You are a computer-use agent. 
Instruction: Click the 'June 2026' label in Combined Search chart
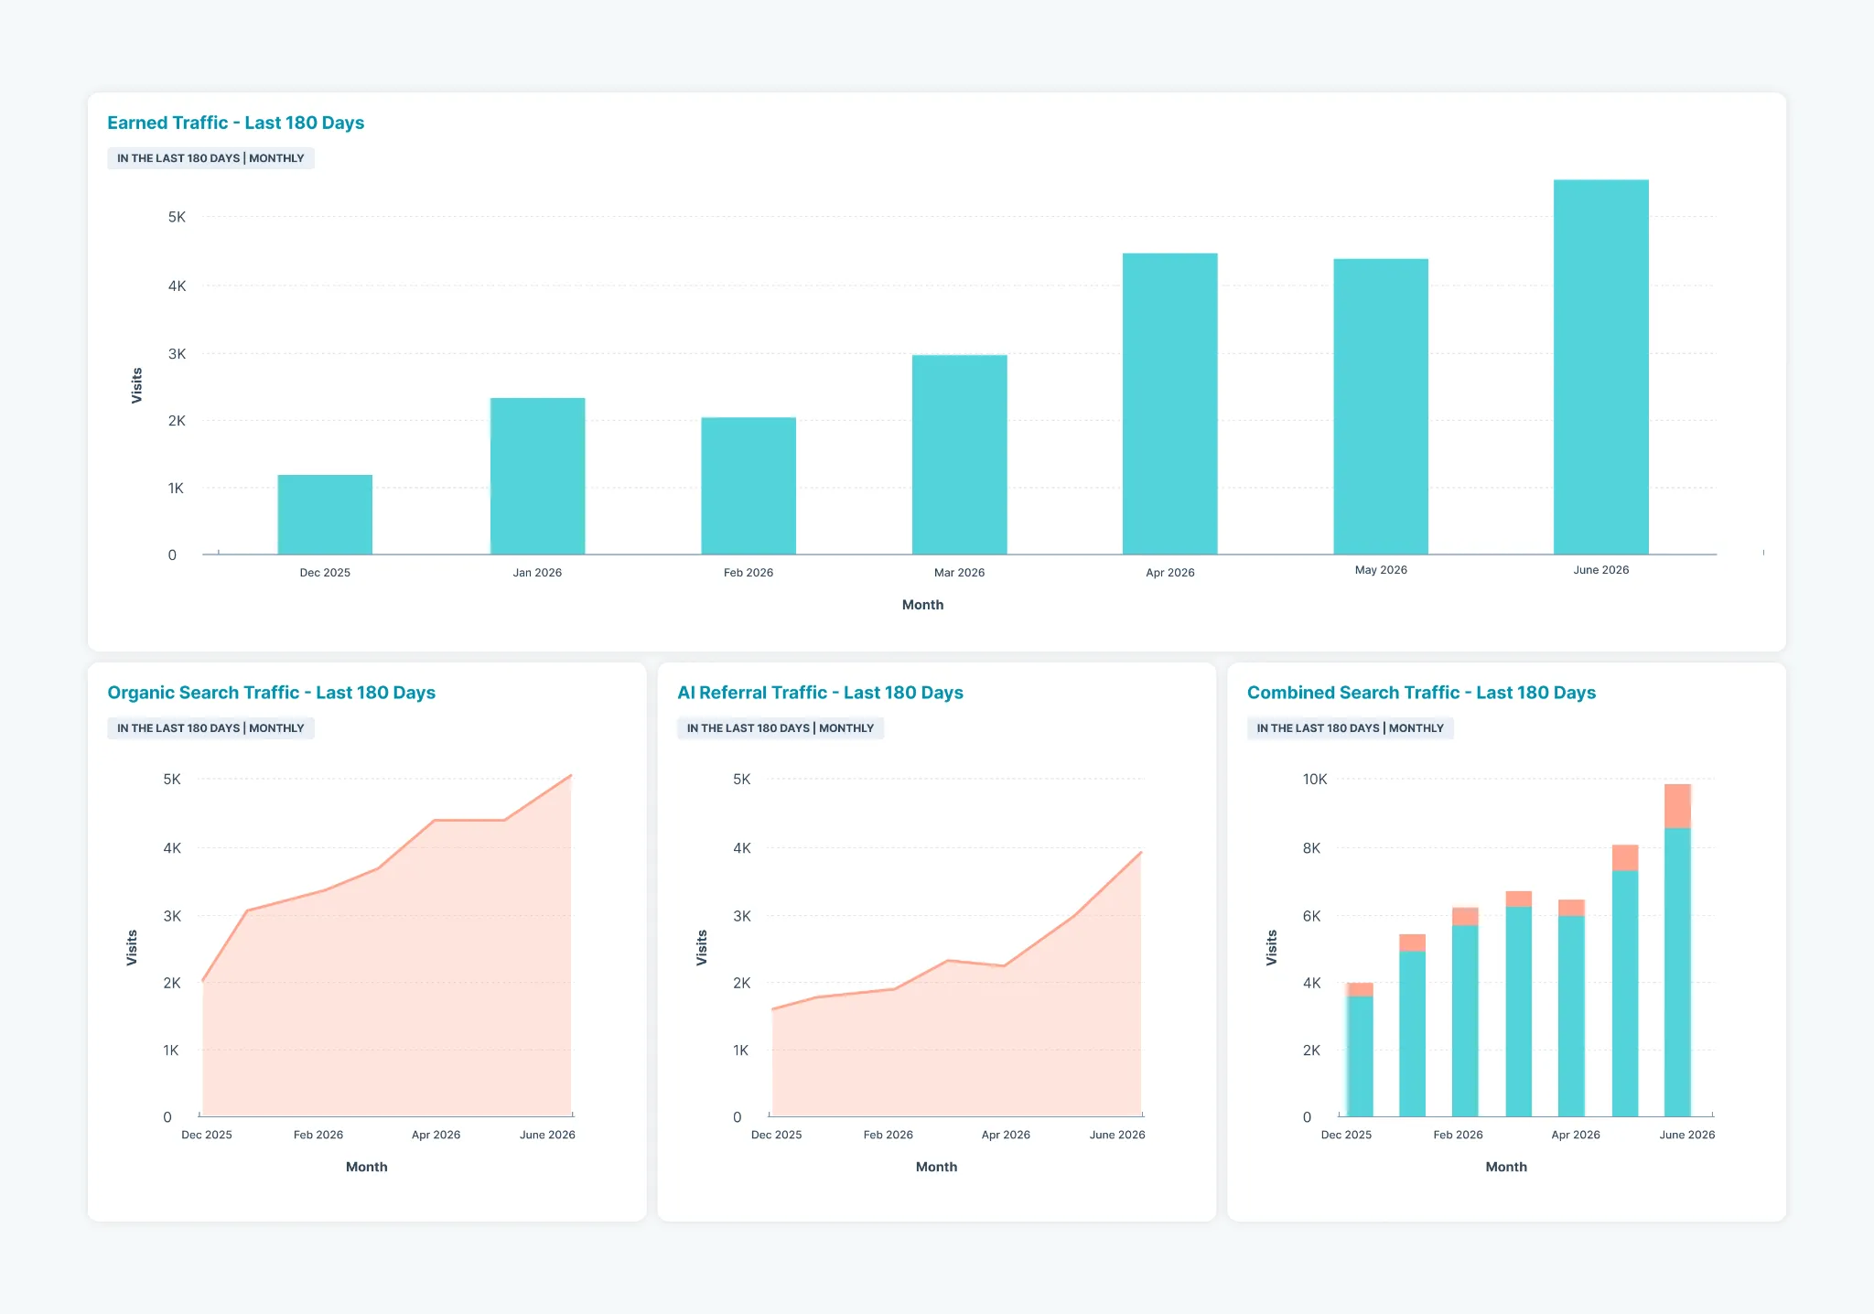tap(1687, 1135)
